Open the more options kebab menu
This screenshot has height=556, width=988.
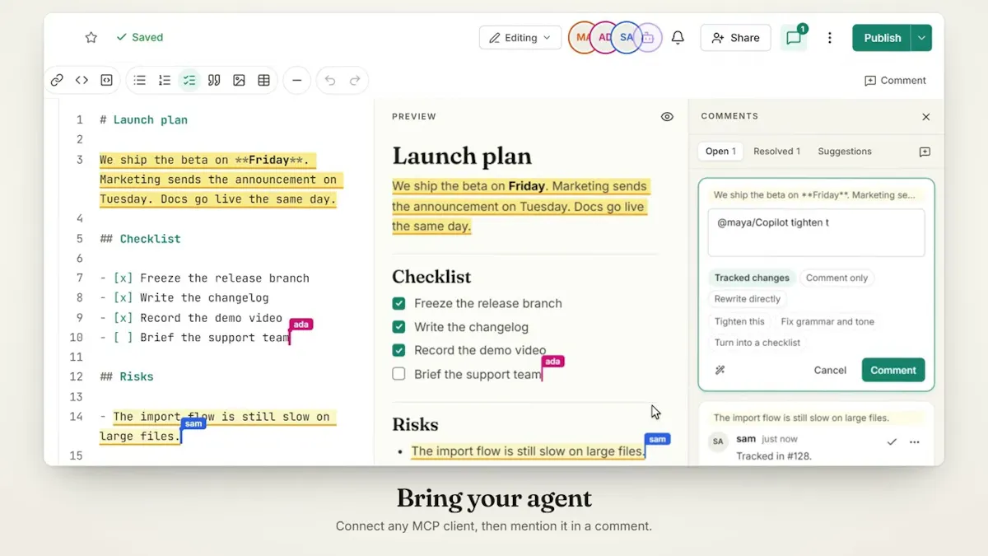point(830,38)
